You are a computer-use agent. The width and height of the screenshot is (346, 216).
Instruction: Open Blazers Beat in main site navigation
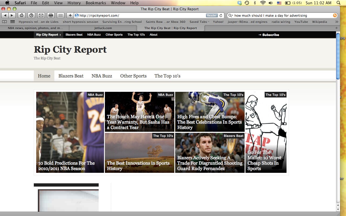point(71,76)
